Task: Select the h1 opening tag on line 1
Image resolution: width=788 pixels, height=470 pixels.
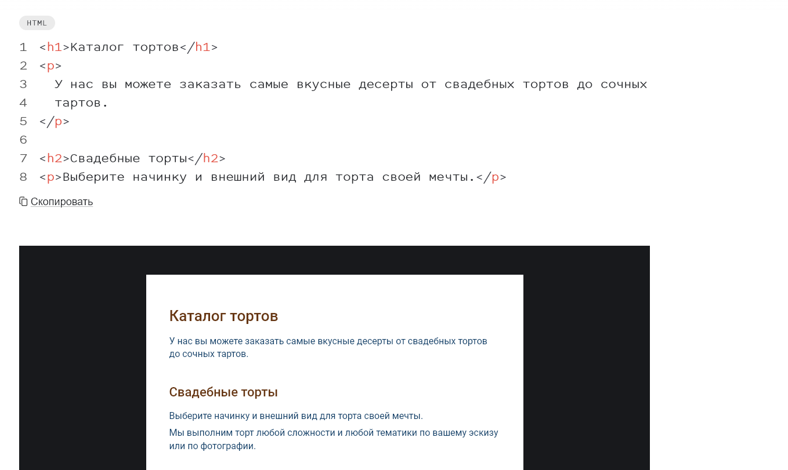Action: pos(52,47)
